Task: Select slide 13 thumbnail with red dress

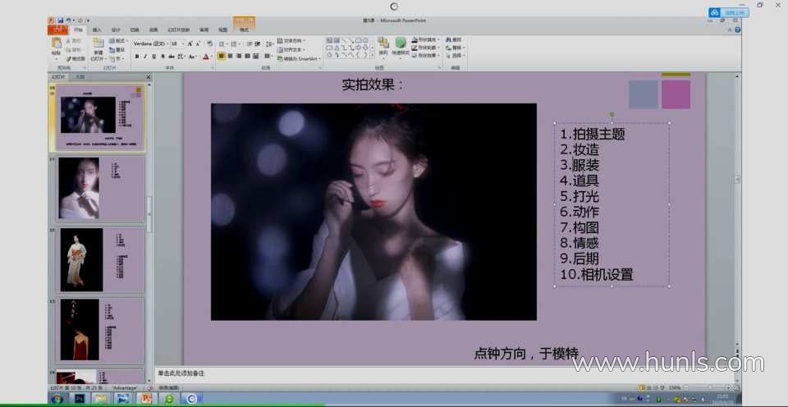Action: click(100, 330)
